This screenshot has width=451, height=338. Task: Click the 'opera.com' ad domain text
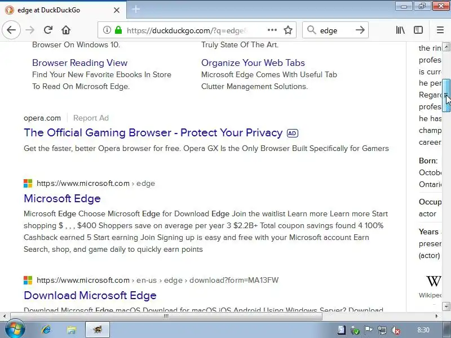[42, 118]
